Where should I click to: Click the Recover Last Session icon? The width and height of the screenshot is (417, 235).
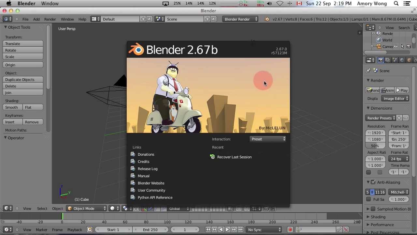pos(212,157)
